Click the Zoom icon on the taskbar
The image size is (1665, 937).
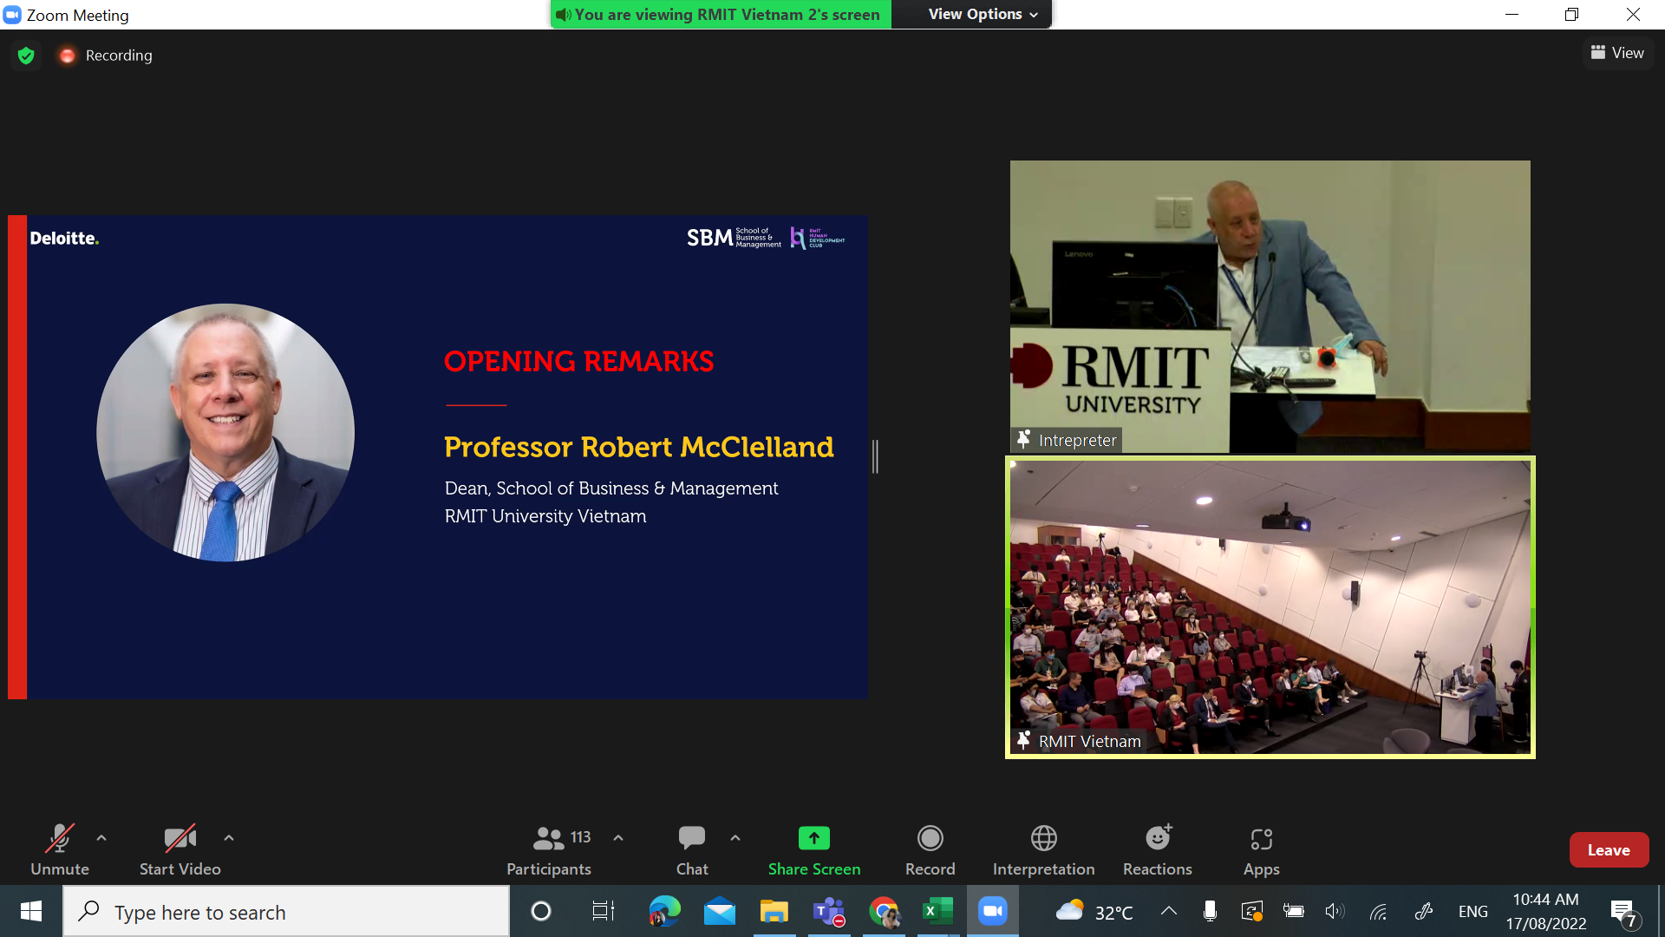coord(992,912)
